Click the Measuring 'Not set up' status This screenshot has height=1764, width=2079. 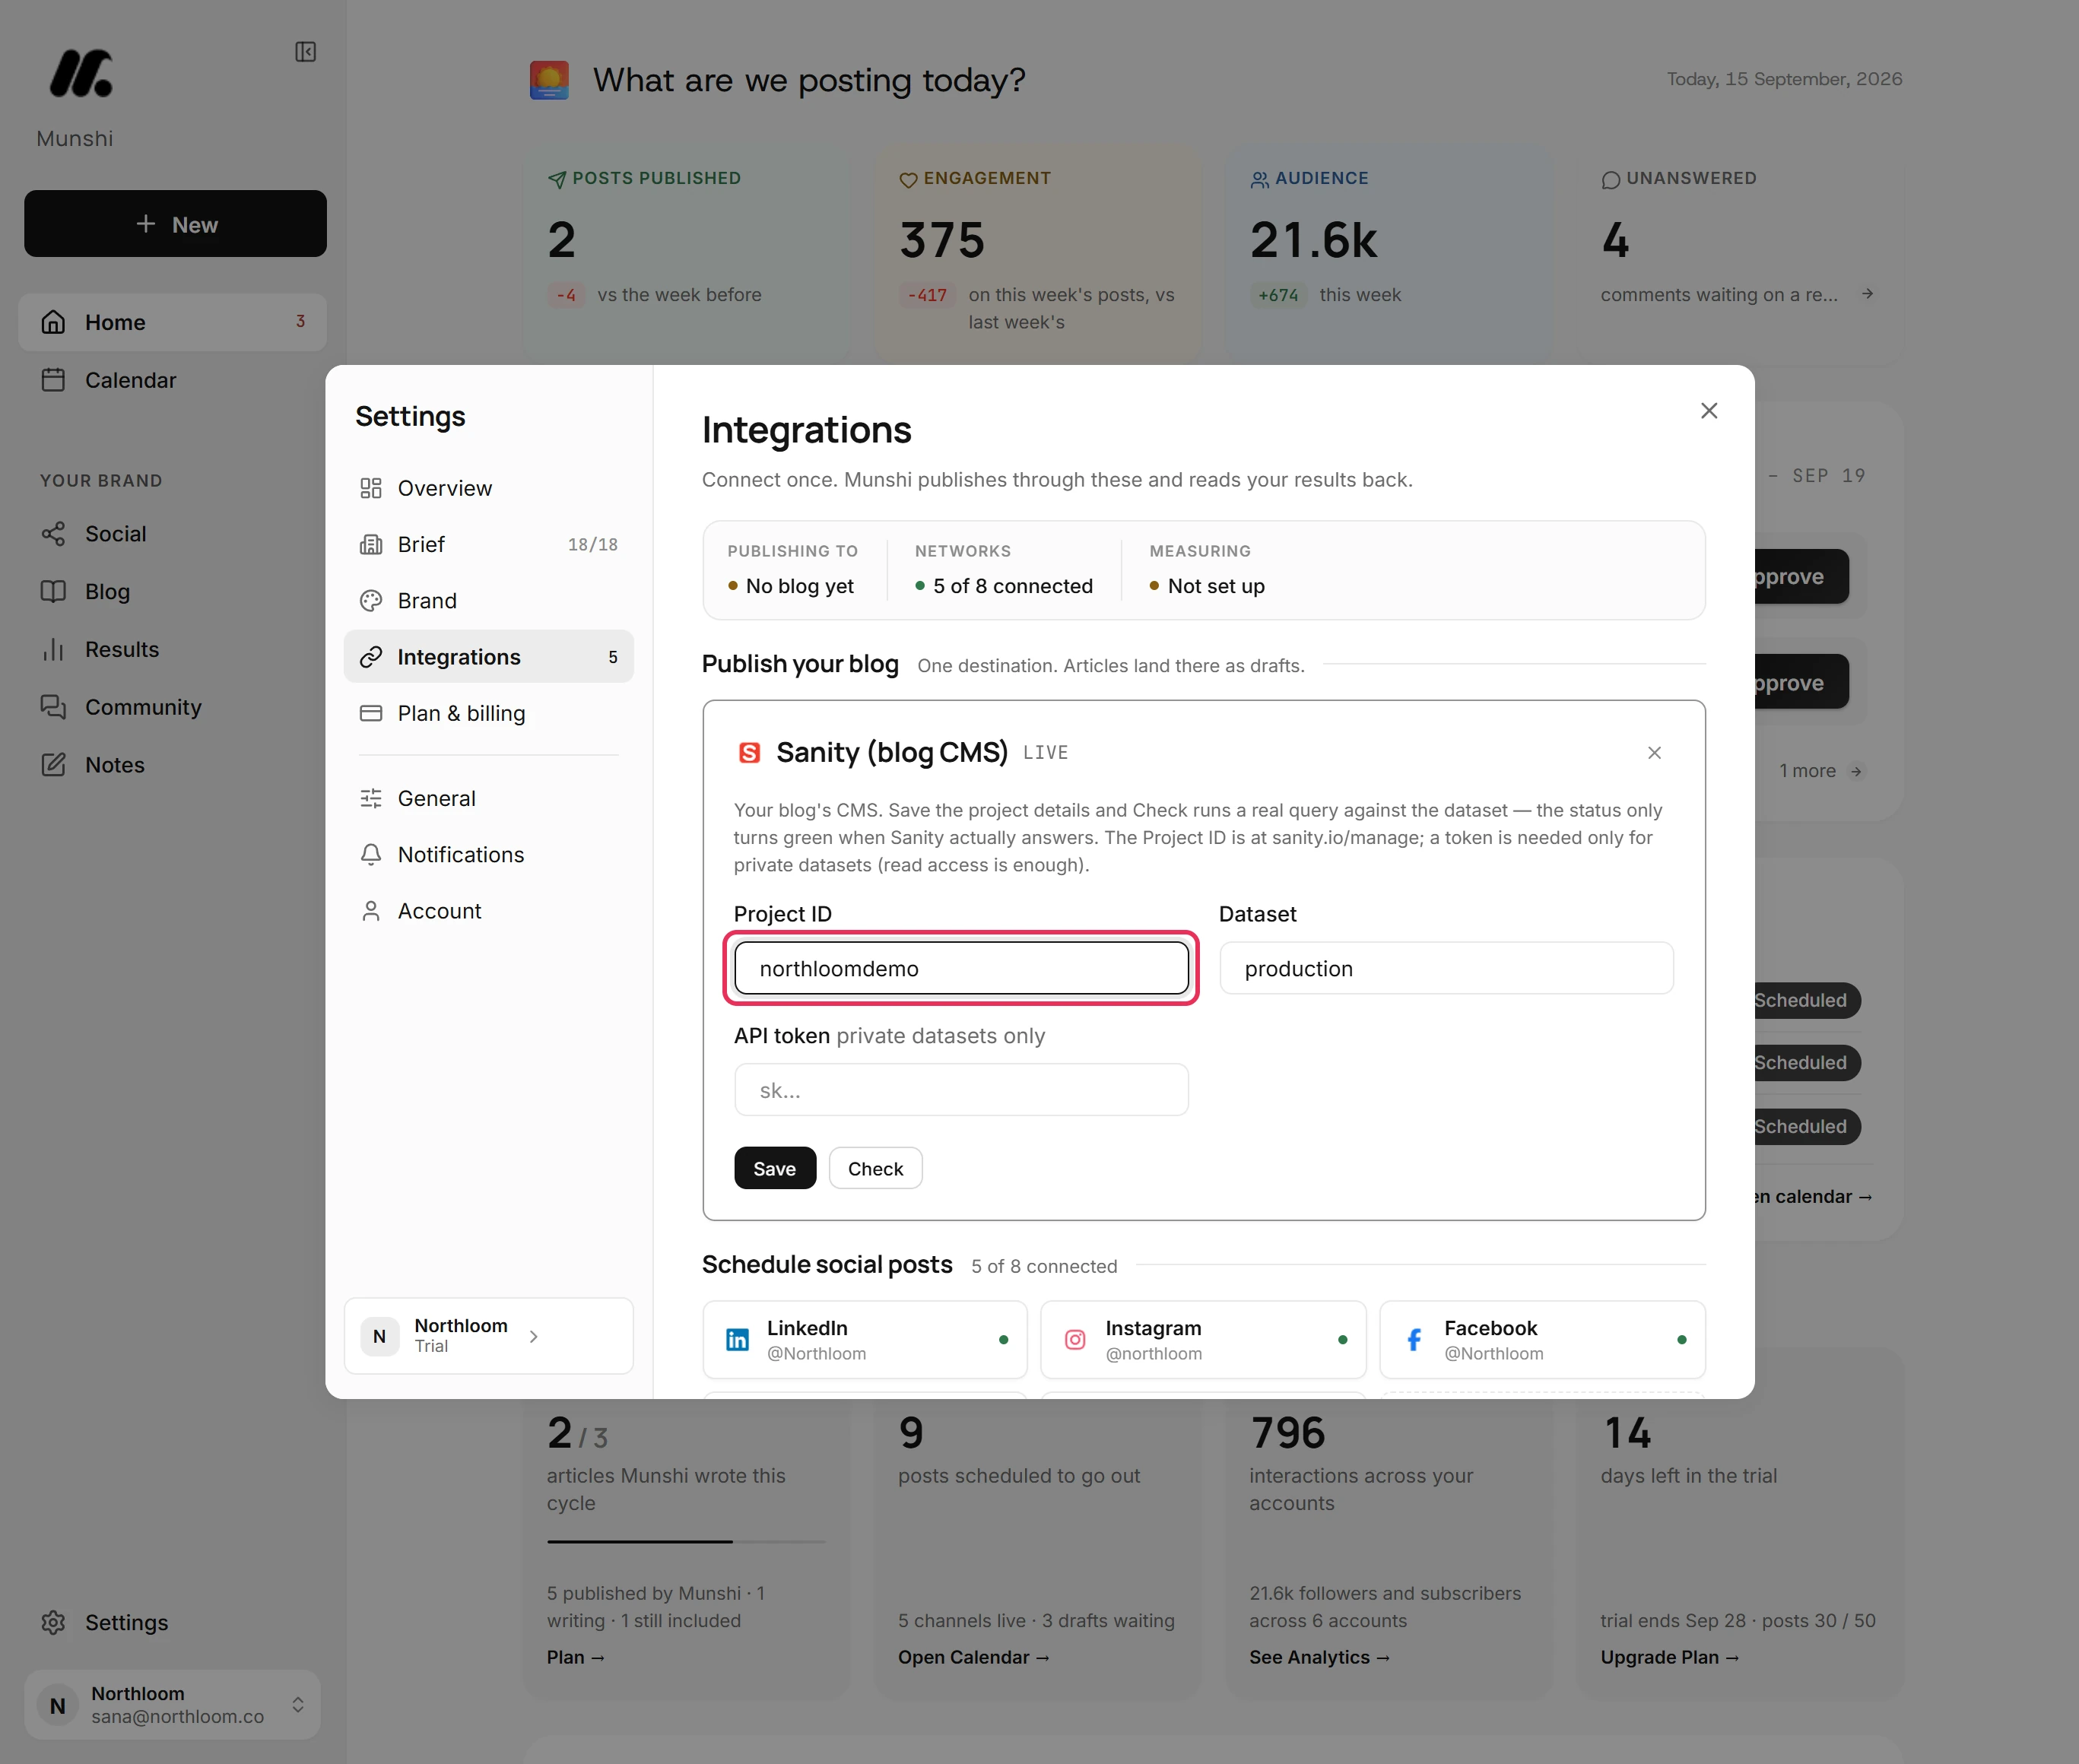1207,586
